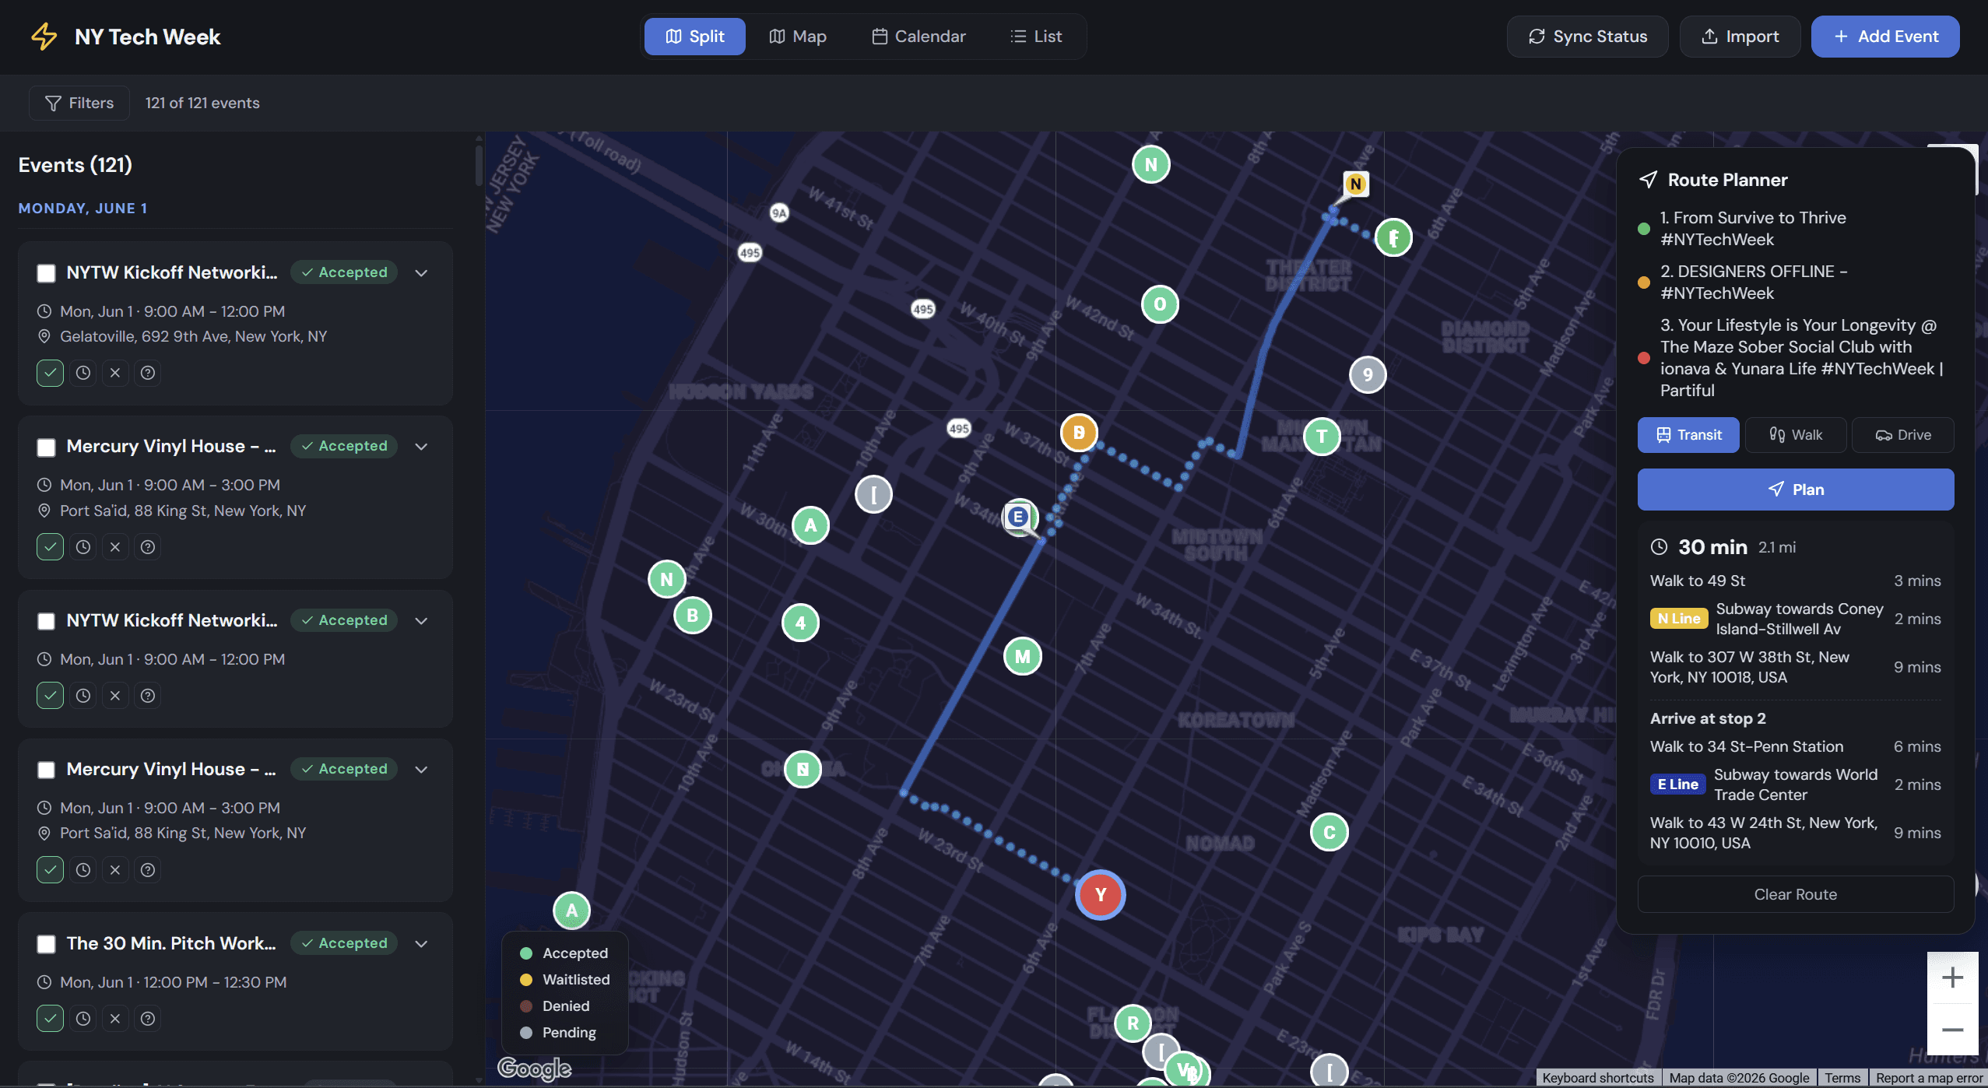Viewport: 1988px width, 1088px height.
Task: Select the green R map marker
Action: [x=1133, y=1023]
